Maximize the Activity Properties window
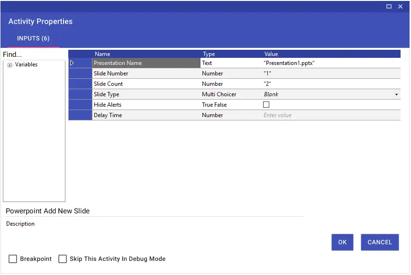411x275 pixels. 389,6
